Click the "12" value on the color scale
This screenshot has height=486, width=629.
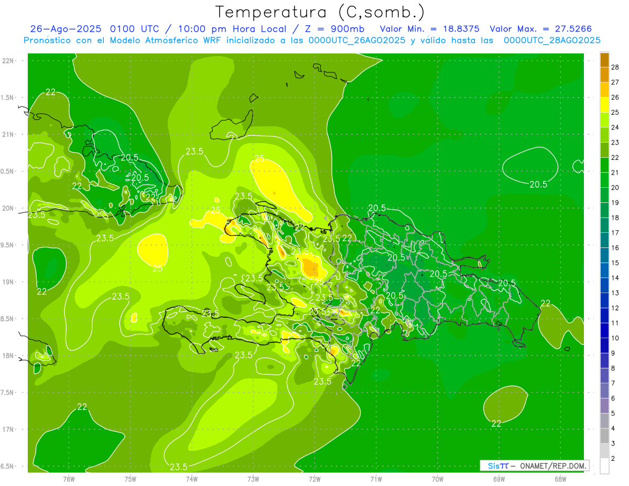pos(615,308)
